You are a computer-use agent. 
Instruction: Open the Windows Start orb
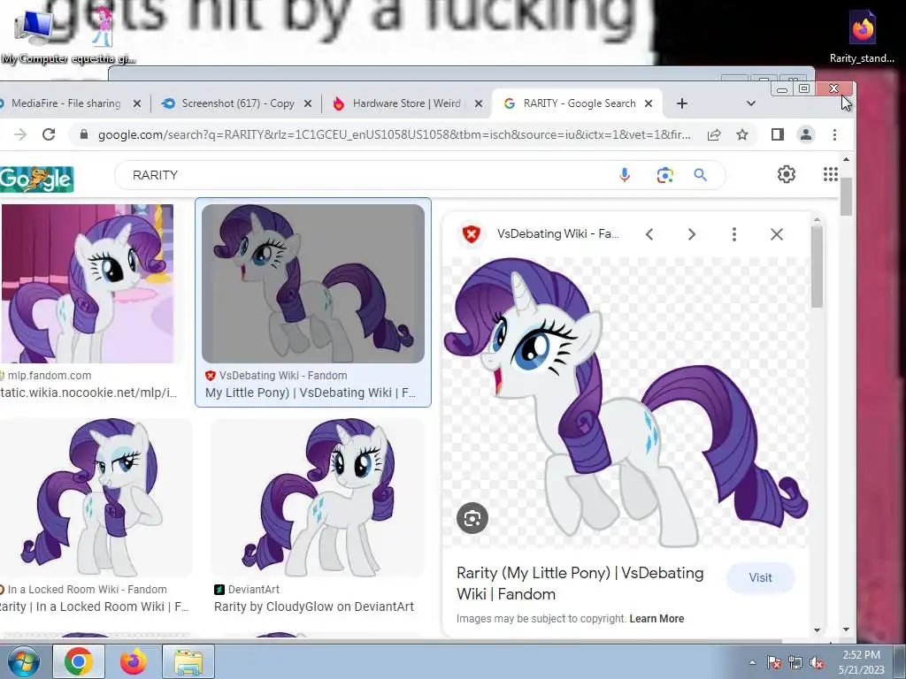(22, 661)
